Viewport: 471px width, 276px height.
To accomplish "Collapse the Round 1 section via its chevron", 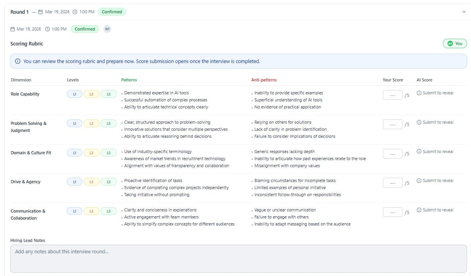I will [464, 12].
